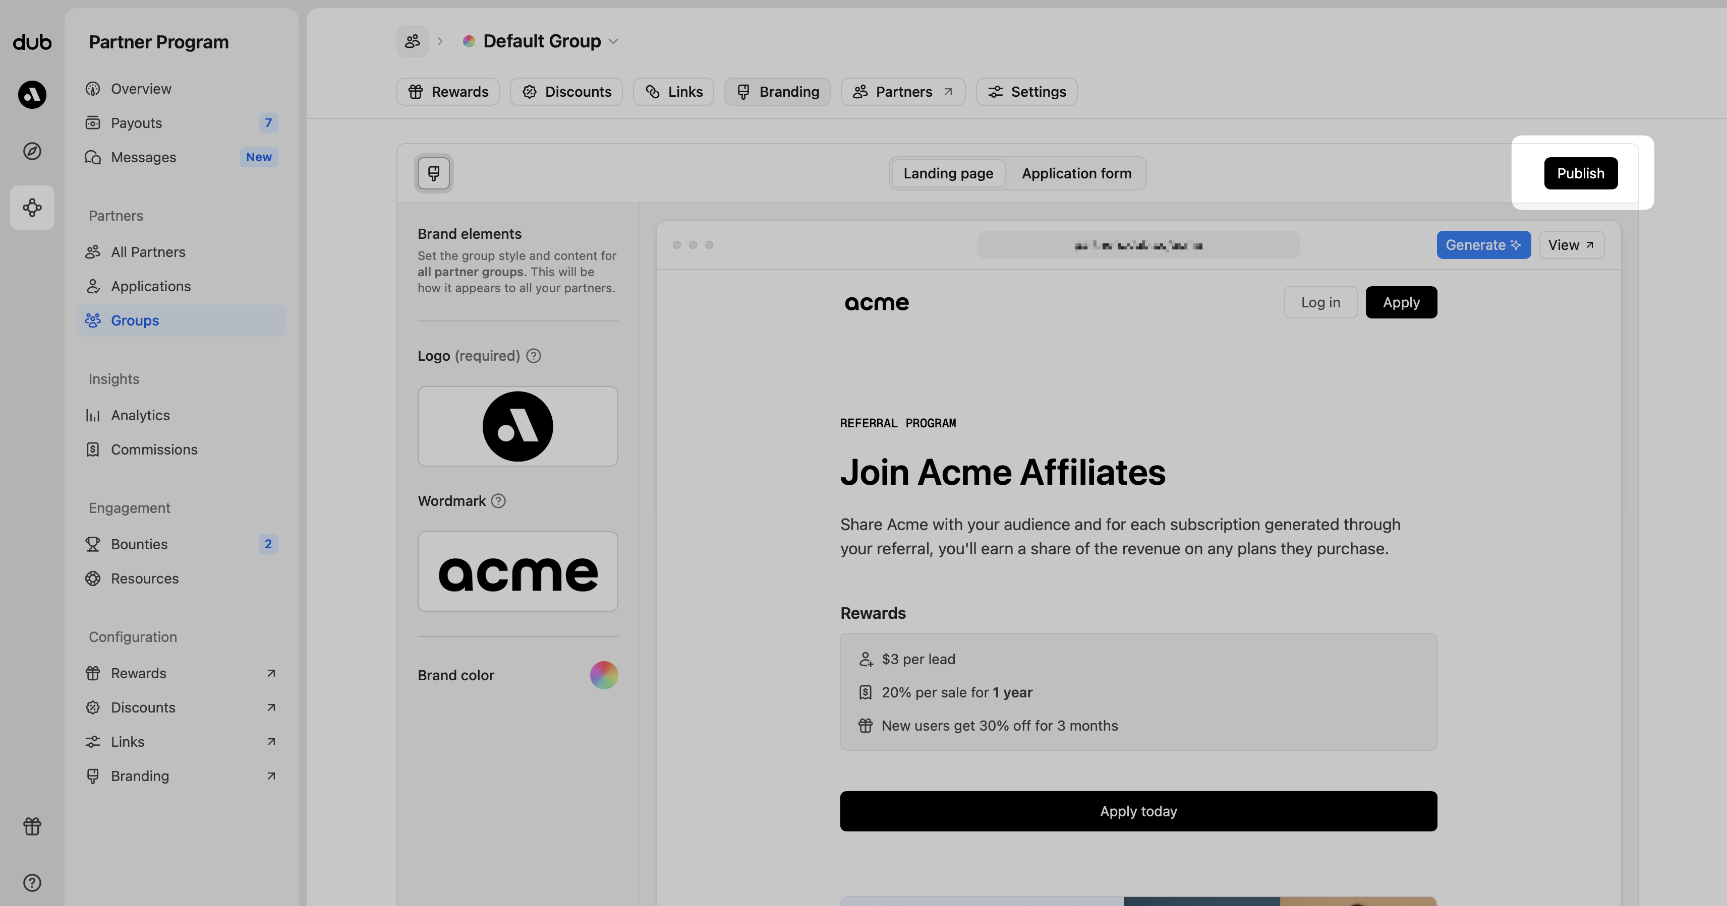
Task: Click the dub logo icon
Action: (31, 42)
